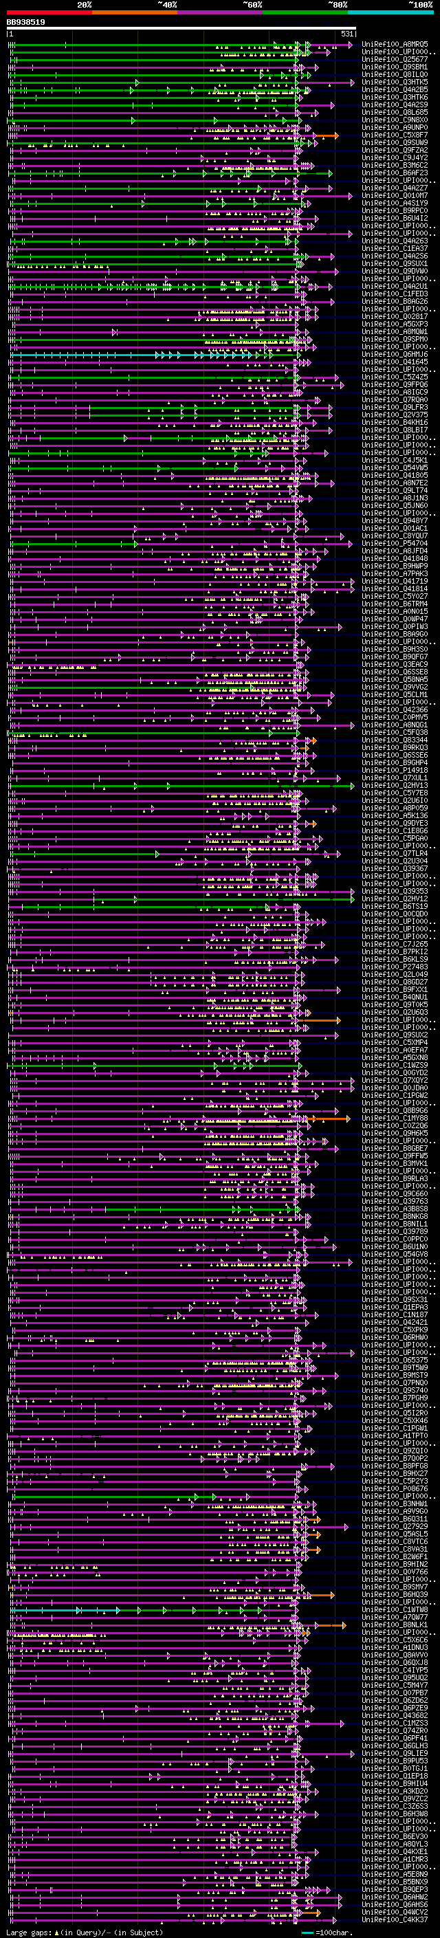Viewport: 440px width, 1938px height.
Task: Open hit UniRef100_P14918
Action: point(395,770)
